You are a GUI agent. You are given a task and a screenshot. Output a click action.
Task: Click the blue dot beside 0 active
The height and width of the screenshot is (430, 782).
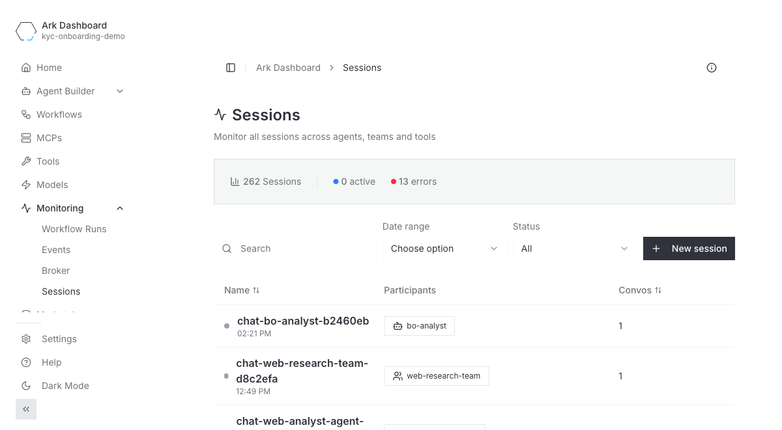point(336,181)
